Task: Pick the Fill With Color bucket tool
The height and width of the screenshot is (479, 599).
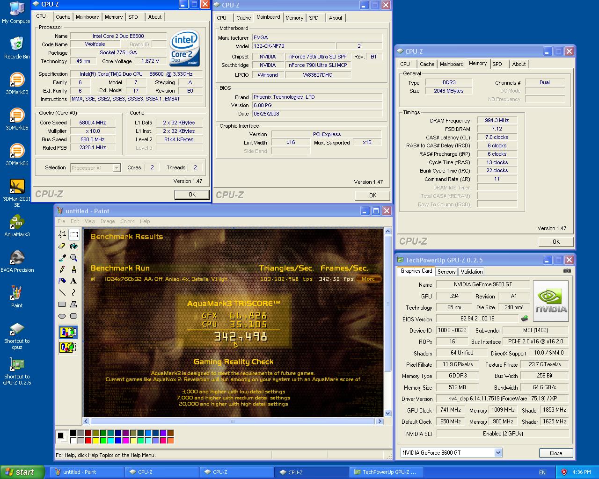Action: tap(74, 246)
